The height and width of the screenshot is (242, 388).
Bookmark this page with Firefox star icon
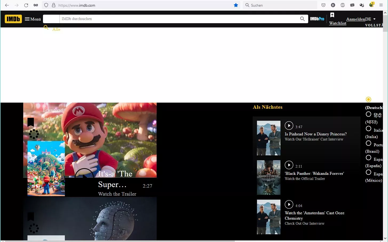tap(236, 5)
